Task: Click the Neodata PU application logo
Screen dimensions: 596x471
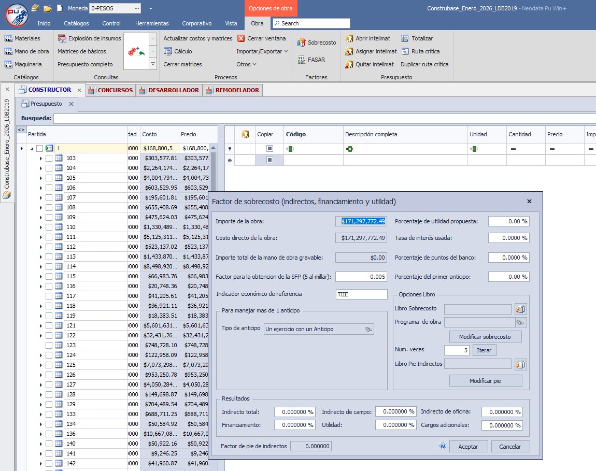Action: click(x=17, y=15)
